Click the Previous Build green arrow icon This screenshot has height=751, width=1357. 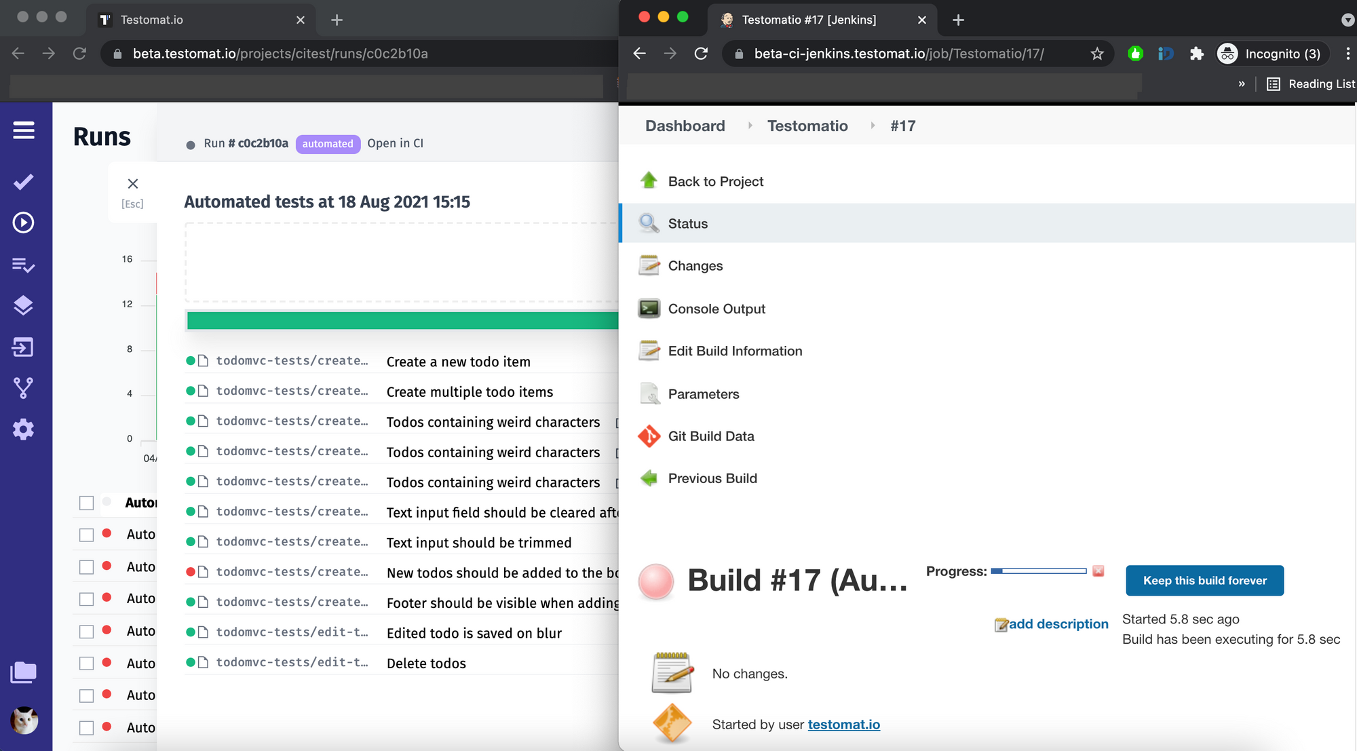pos(649,478)
